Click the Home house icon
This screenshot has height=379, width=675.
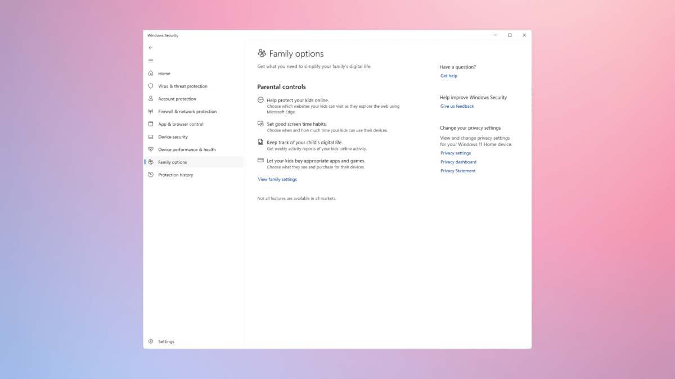151,74
